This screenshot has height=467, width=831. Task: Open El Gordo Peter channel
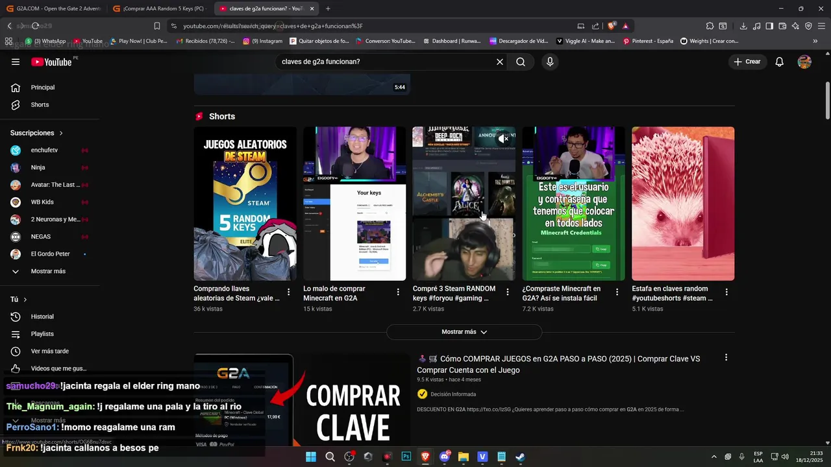pos(50,254)
